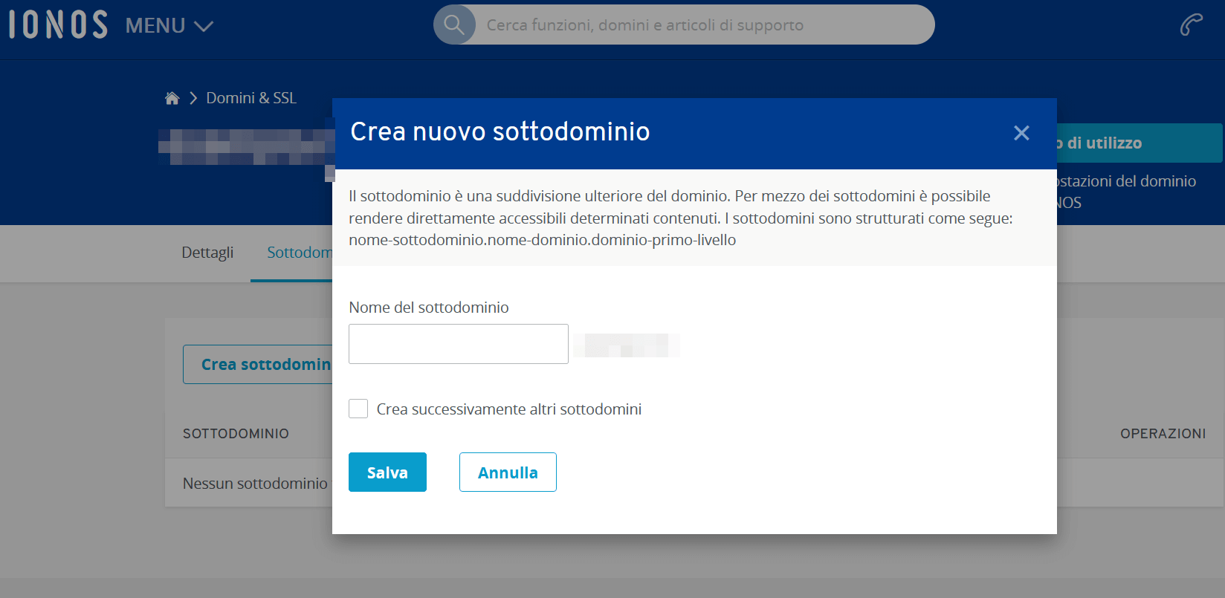The width and height of the screenshot is (1225, 598).
Task: Click the Nome del sottodominio text box
Action: pos(458,344)
